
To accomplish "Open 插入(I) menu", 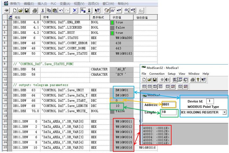I will point(42,3).
